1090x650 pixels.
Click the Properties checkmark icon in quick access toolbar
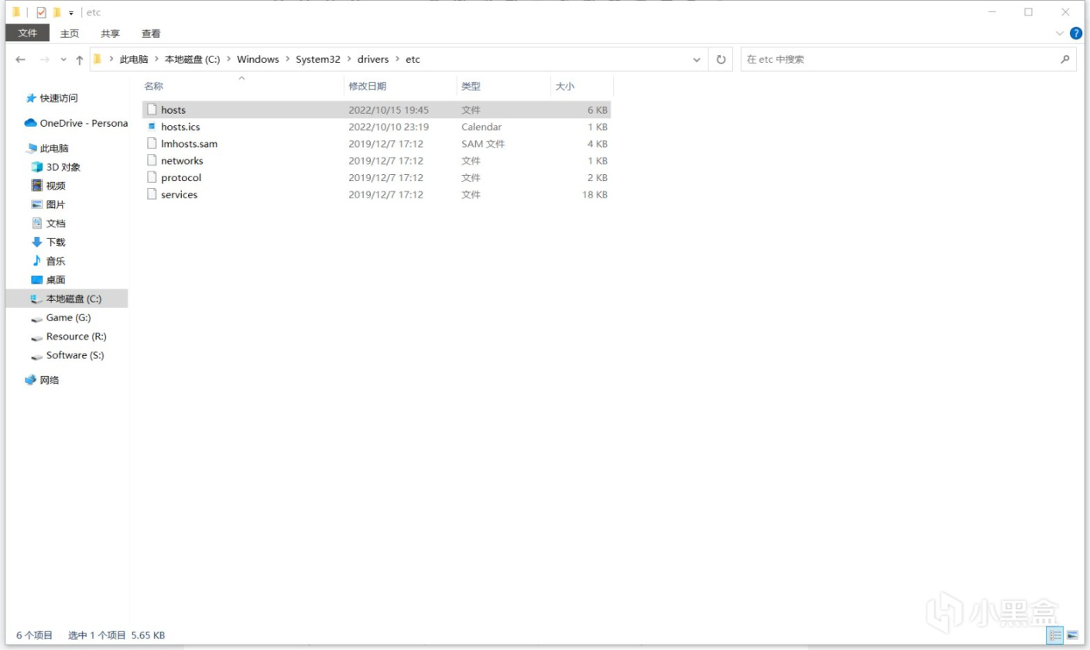click(x=42, y=12)
